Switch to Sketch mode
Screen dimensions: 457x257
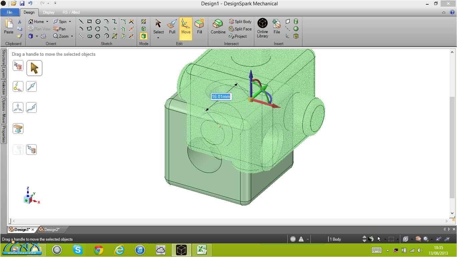click(x=144, y=21)
